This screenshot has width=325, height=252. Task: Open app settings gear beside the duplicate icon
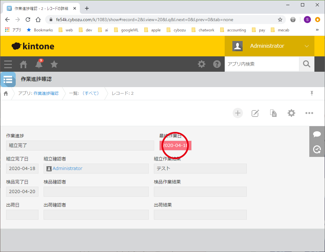(x=291, y=113)
